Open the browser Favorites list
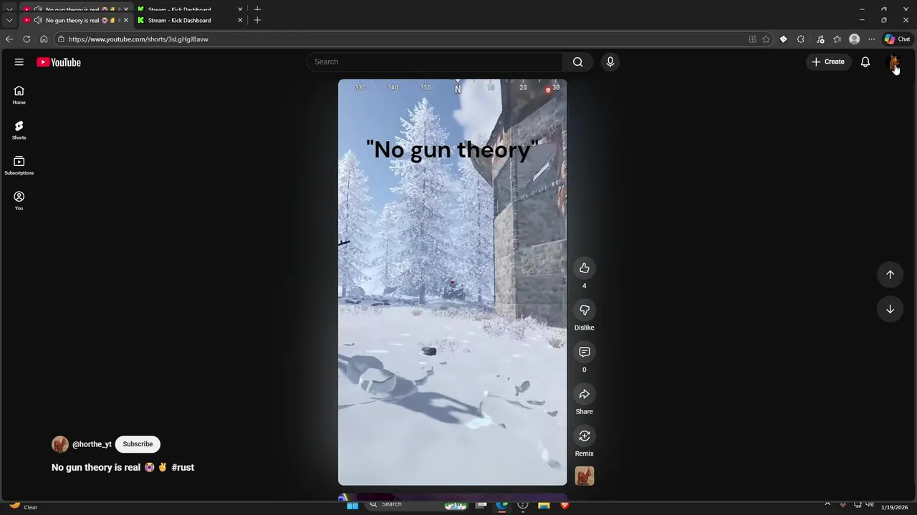Image resolution: width=917 pixels, height=515 pixels. pyautogui.click(x=837, y=39)
